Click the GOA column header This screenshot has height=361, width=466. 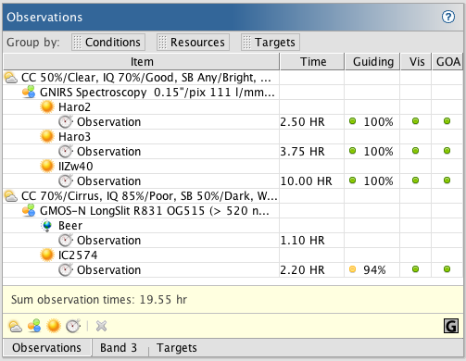(x=447, y=61)
